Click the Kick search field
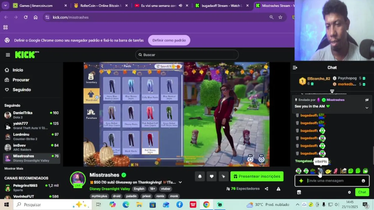 (x=187, y=55)
